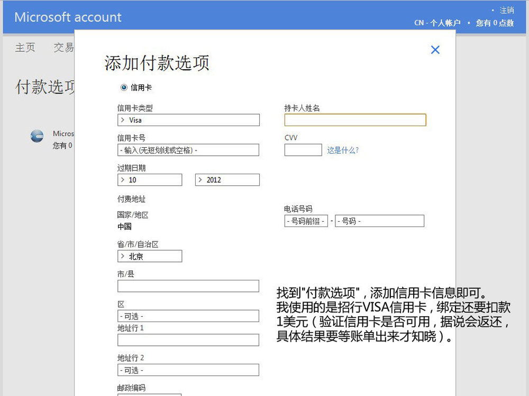This screenshot has width=529, height=396.
Task: Click the phone 号码 number field
Action: (x=379, y=221)
